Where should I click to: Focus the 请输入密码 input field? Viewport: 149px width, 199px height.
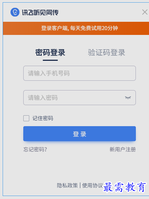(x=80, y=98)
